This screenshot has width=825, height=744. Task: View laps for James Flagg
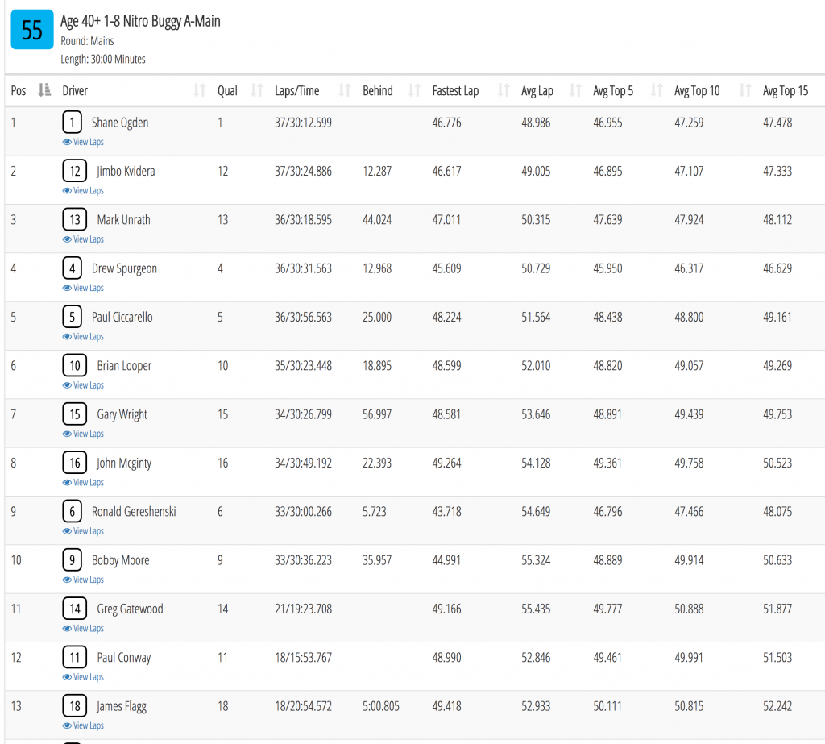tap(83, 725)
